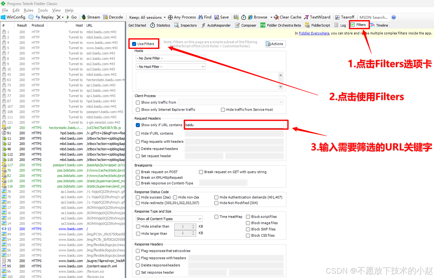Open the Statistics tab

(160, 25)
